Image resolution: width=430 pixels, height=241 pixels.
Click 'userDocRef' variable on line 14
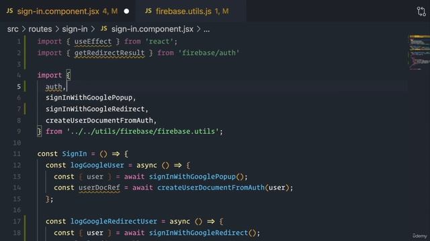[x=99, y=187]
